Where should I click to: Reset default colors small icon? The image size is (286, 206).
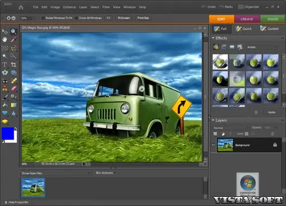3,141
